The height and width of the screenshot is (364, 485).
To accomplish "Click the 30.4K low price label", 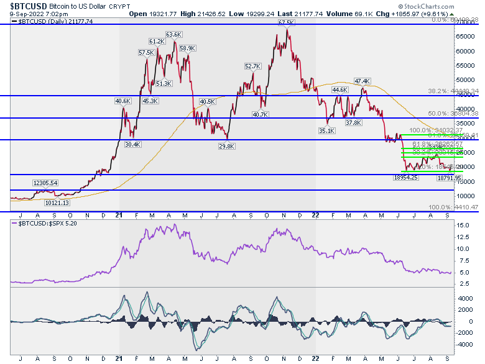I will click(x=132, y=144).
